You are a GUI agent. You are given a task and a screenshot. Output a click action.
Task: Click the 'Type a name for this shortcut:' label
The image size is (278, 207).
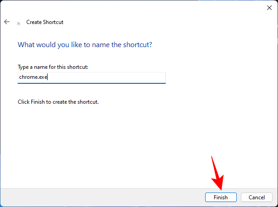(x=53, y=67)
